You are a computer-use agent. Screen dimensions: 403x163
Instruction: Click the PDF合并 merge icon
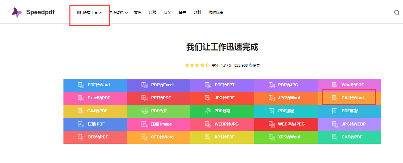pos(145,111)
